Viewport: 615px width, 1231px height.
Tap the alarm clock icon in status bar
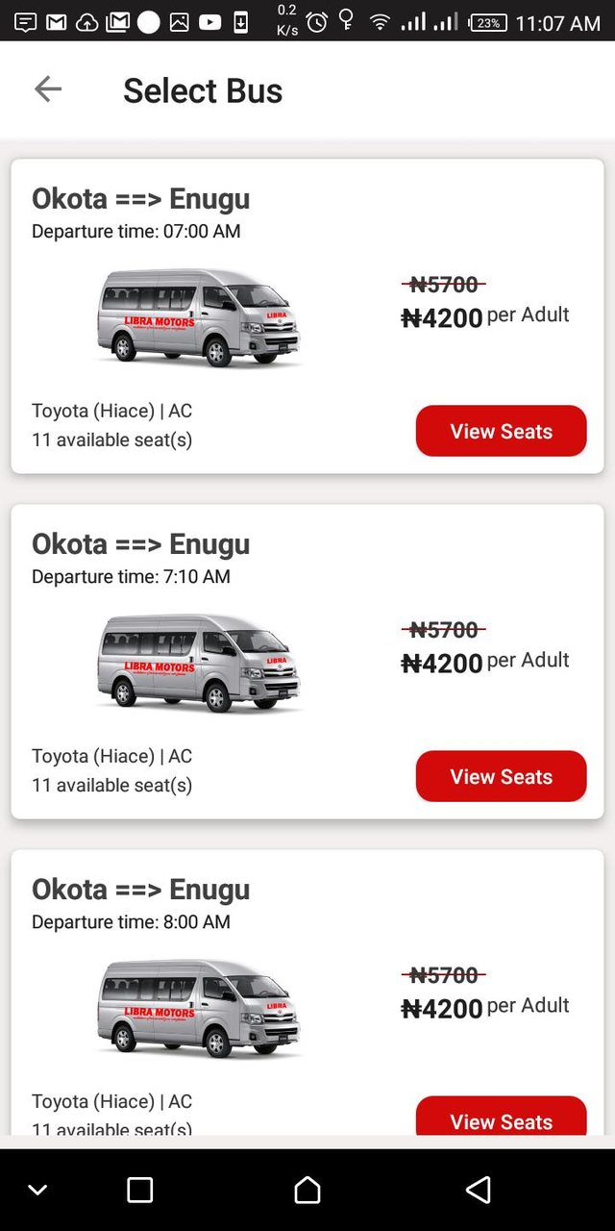click(316, 21)
